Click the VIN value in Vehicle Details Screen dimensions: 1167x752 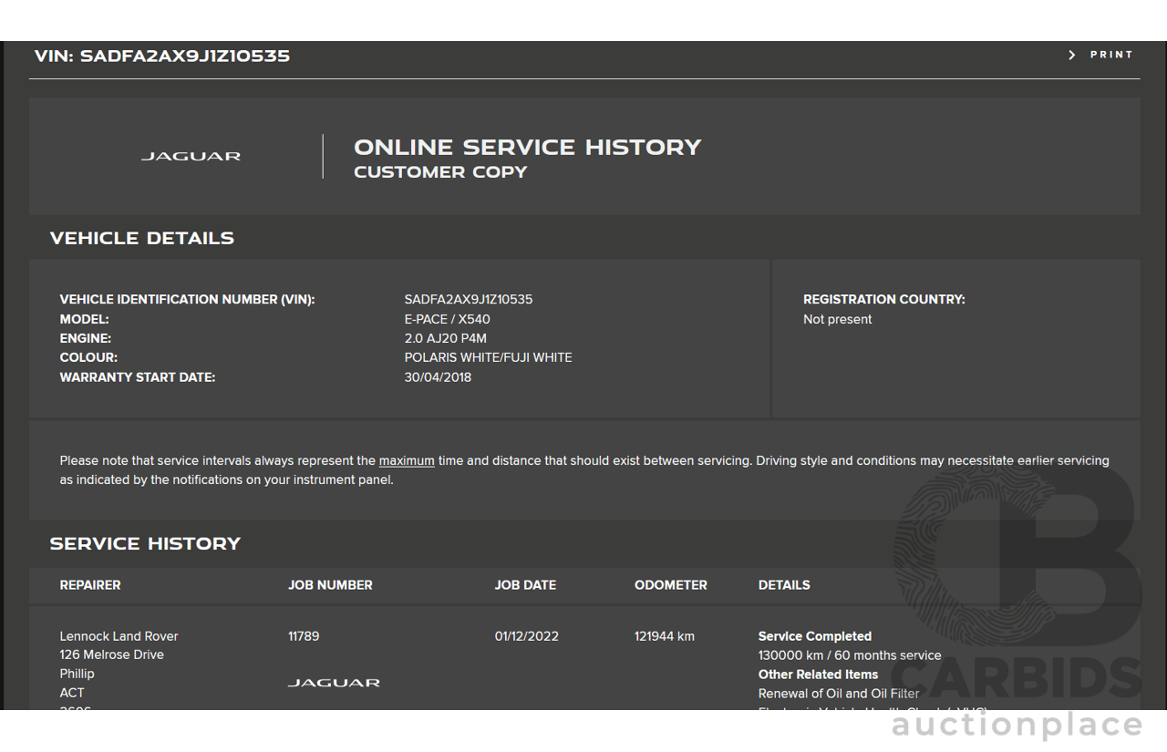[x=469, y=300]
